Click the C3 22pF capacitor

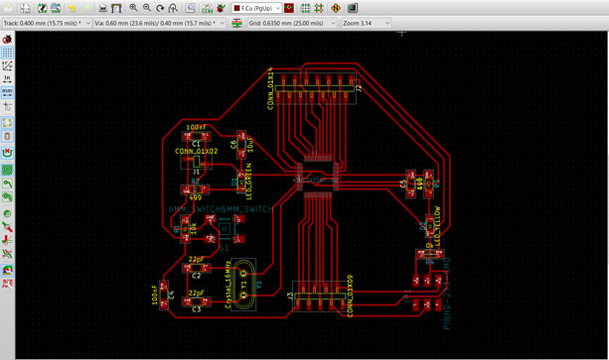pos(196,301)
